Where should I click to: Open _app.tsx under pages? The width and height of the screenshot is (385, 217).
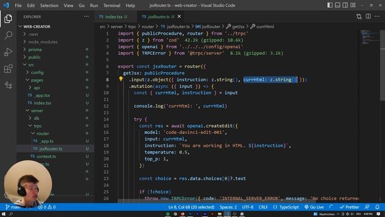(x=42, y=95)
